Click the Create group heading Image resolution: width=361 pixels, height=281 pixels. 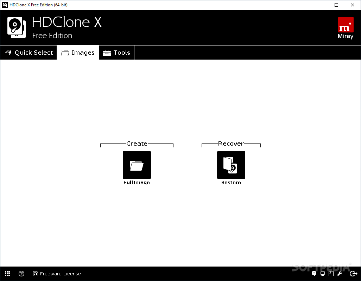137,143
